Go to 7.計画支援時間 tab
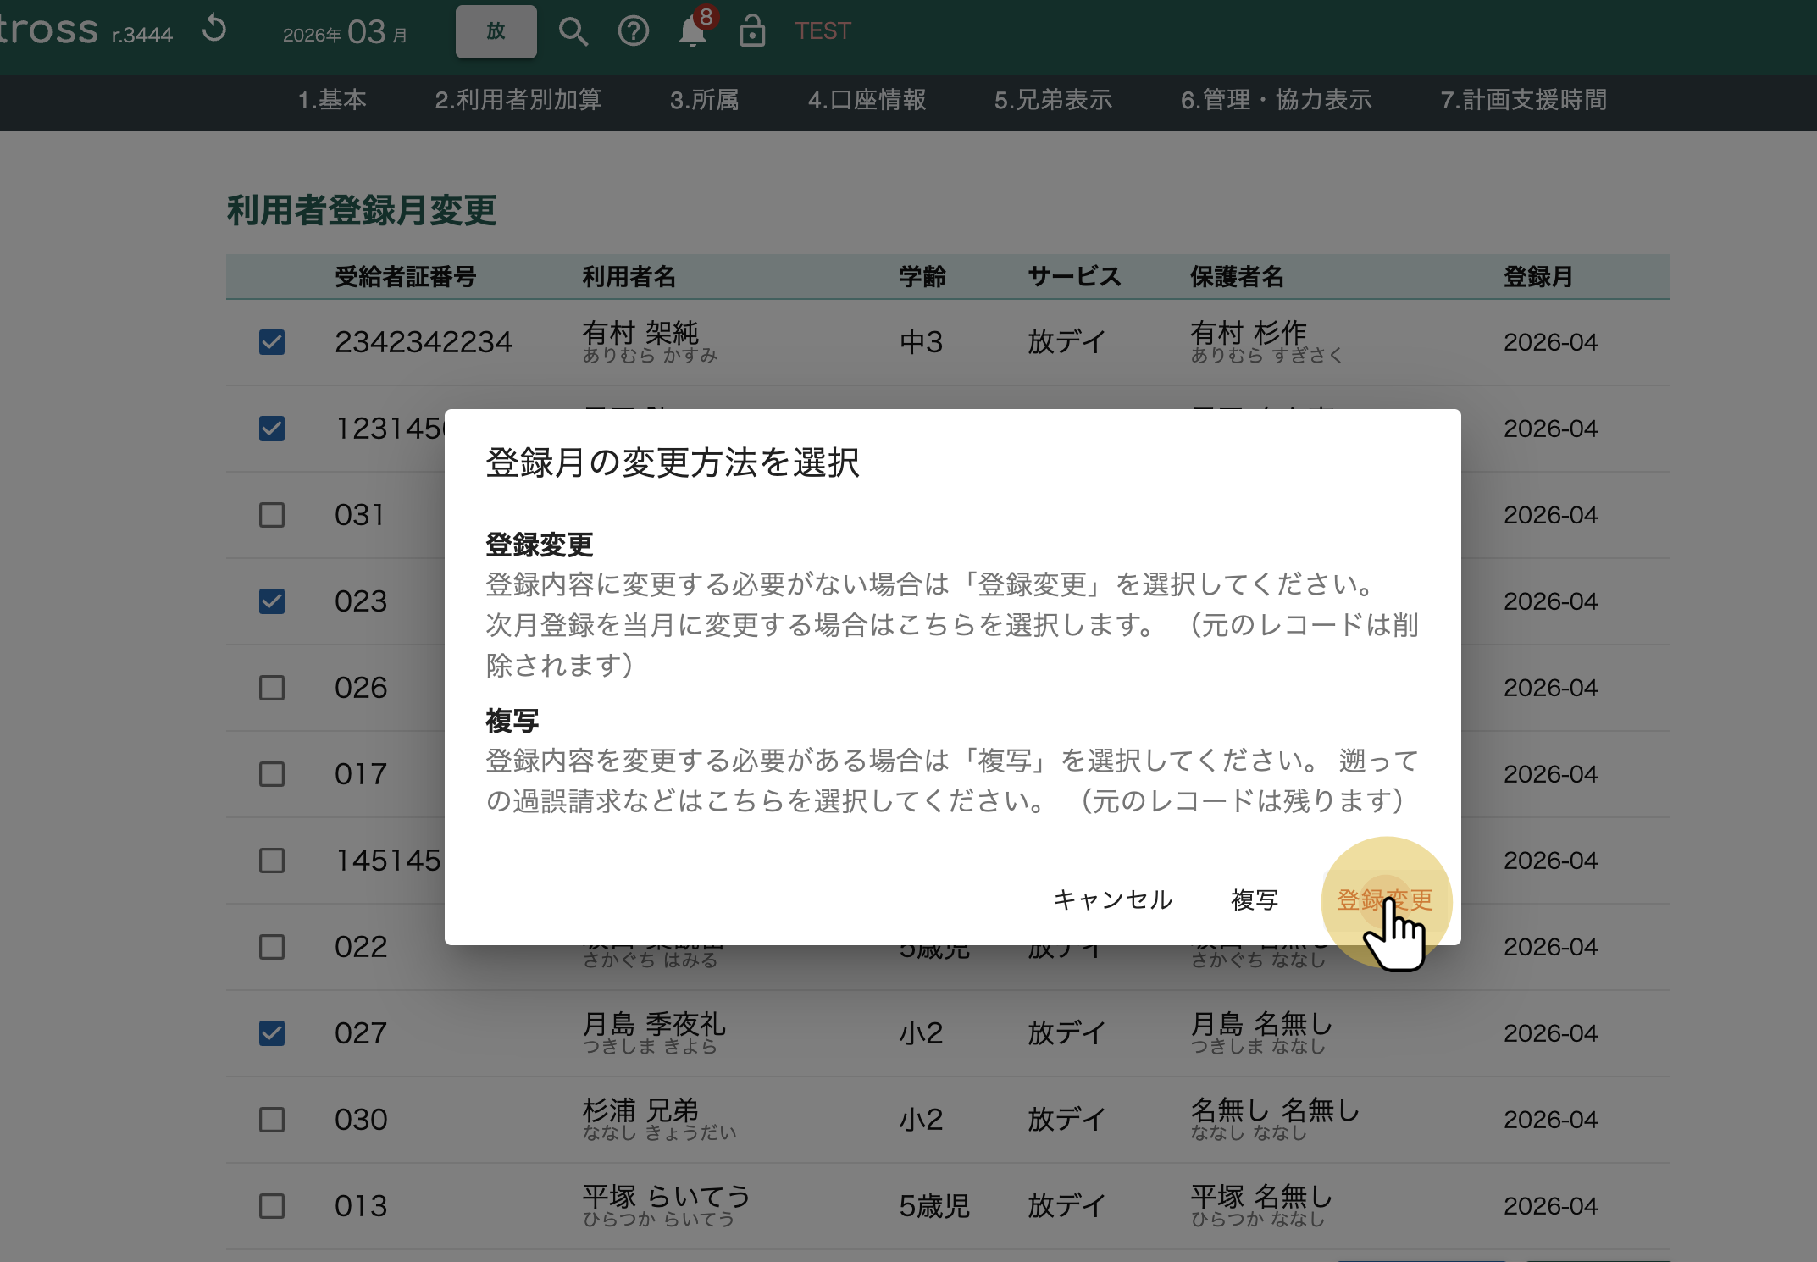 pyautogui.click(x=1523, y=100)
